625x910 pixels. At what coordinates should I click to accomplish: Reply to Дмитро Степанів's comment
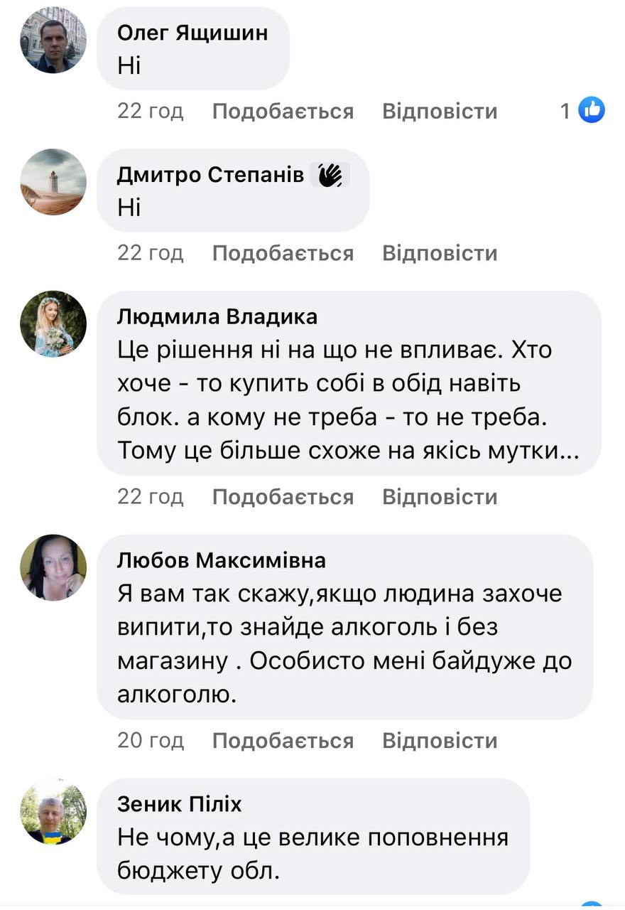[440, 253]
